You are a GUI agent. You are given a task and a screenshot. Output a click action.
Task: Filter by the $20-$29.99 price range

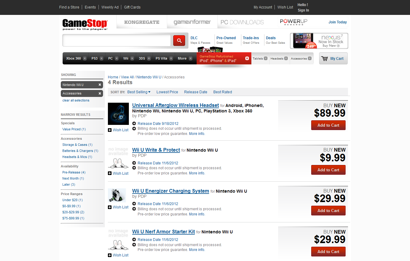coord(73,212)
